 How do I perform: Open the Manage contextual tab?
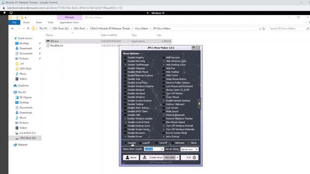click(x=69, y=17)
